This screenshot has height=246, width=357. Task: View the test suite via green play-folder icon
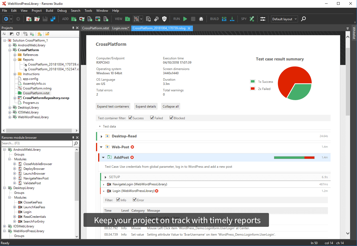(128, 19)
